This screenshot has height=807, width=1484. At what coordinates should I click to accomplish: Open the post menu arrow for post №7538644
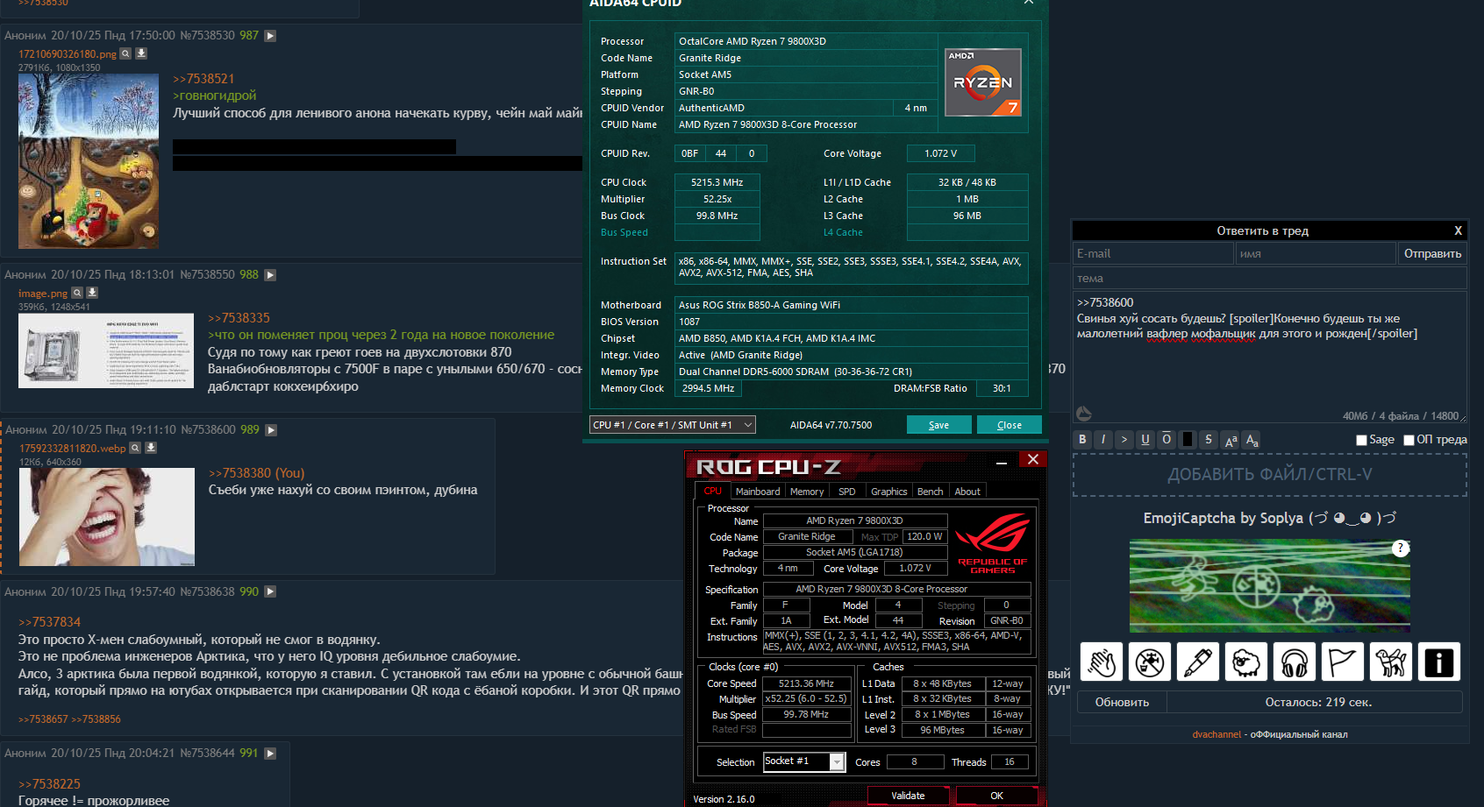pyautogui.click(x=270, y=754)
